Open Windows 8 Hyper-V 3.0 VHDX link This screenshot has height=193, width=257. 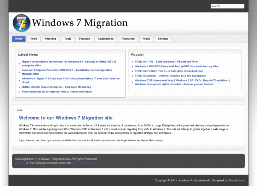pos(71,80)
